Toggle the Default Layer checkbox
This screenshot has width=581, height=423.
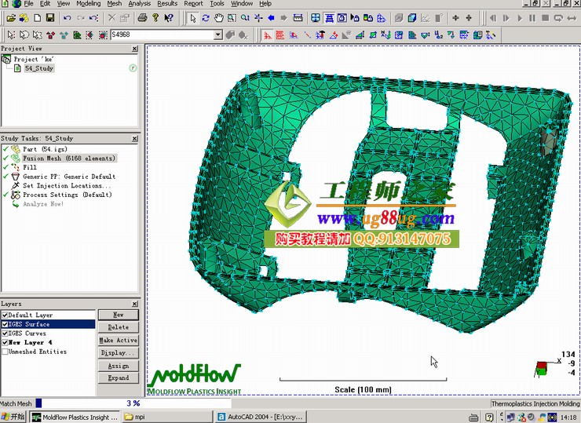[5, 315]
